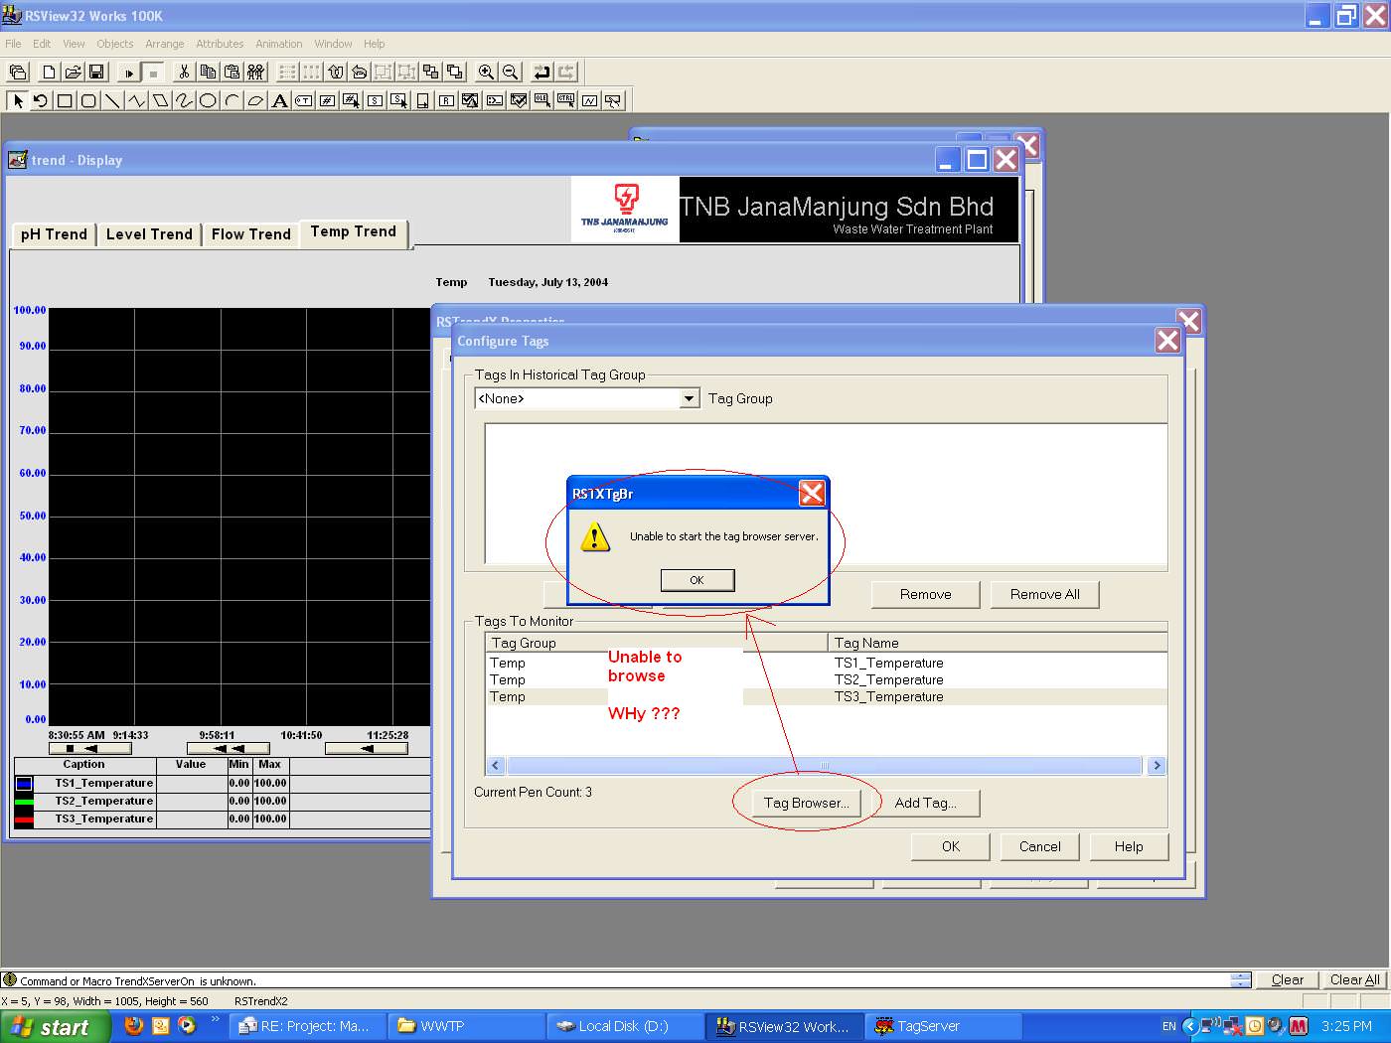Click the Open file toolbar icon
The image size is (1391, 1043).
[73, 72]
